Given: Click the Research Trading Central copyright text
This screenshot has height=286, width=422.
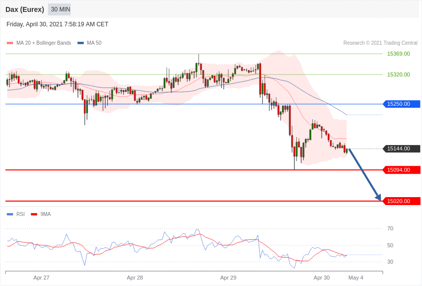Looking at the screenshot, I should 380,43.
